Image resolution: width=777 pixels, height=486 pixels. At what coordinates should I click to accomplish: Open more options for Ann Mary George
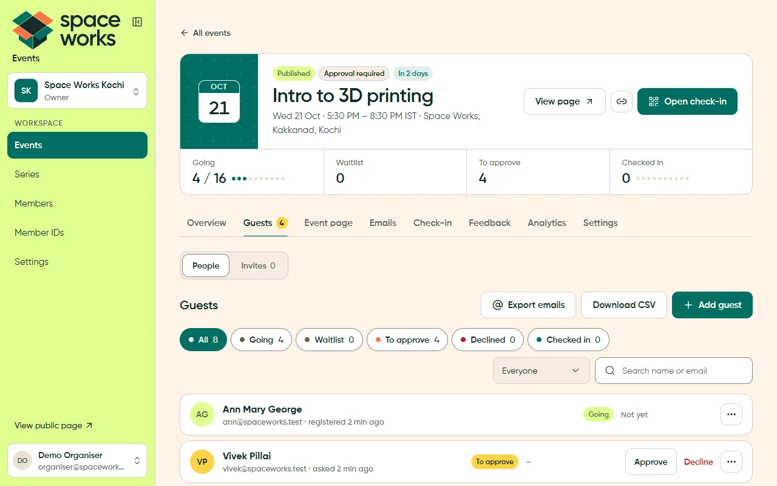tap(731, 414)
